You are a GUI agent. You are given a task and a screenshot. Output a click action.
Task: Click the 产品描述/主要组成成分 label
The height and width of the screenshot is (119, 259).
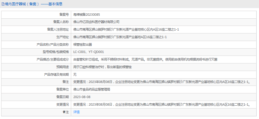(x=52, y=59)
